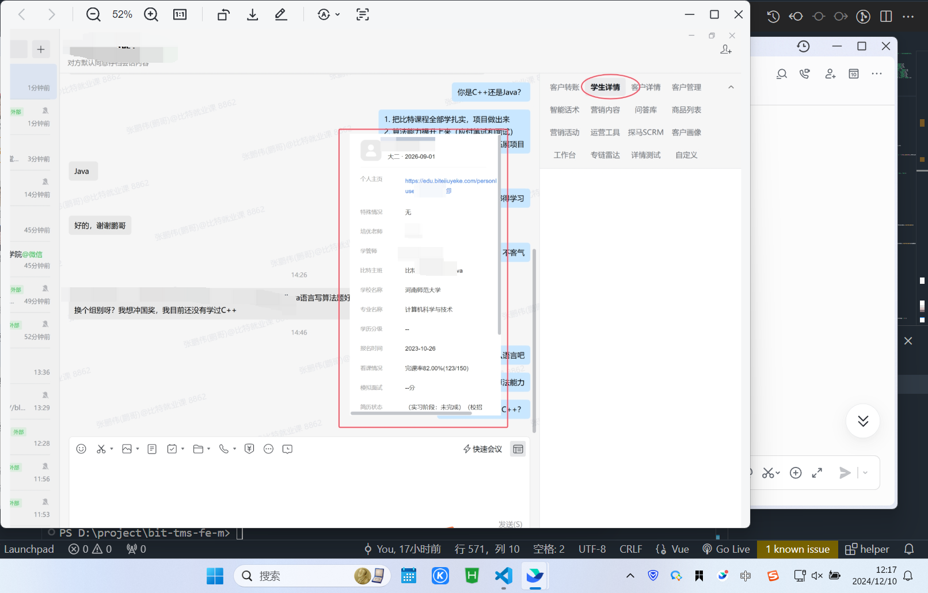Open the screenshot scissors tool in chat input
Screen dimensions: 928x593
[x=768, y=473]
